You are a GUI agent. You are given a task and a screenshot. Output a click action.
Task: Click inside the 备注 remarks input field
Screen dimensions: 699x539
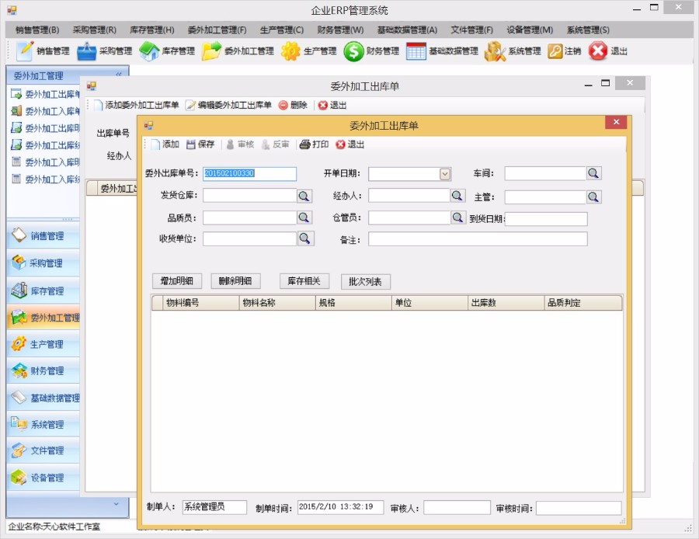479,240
